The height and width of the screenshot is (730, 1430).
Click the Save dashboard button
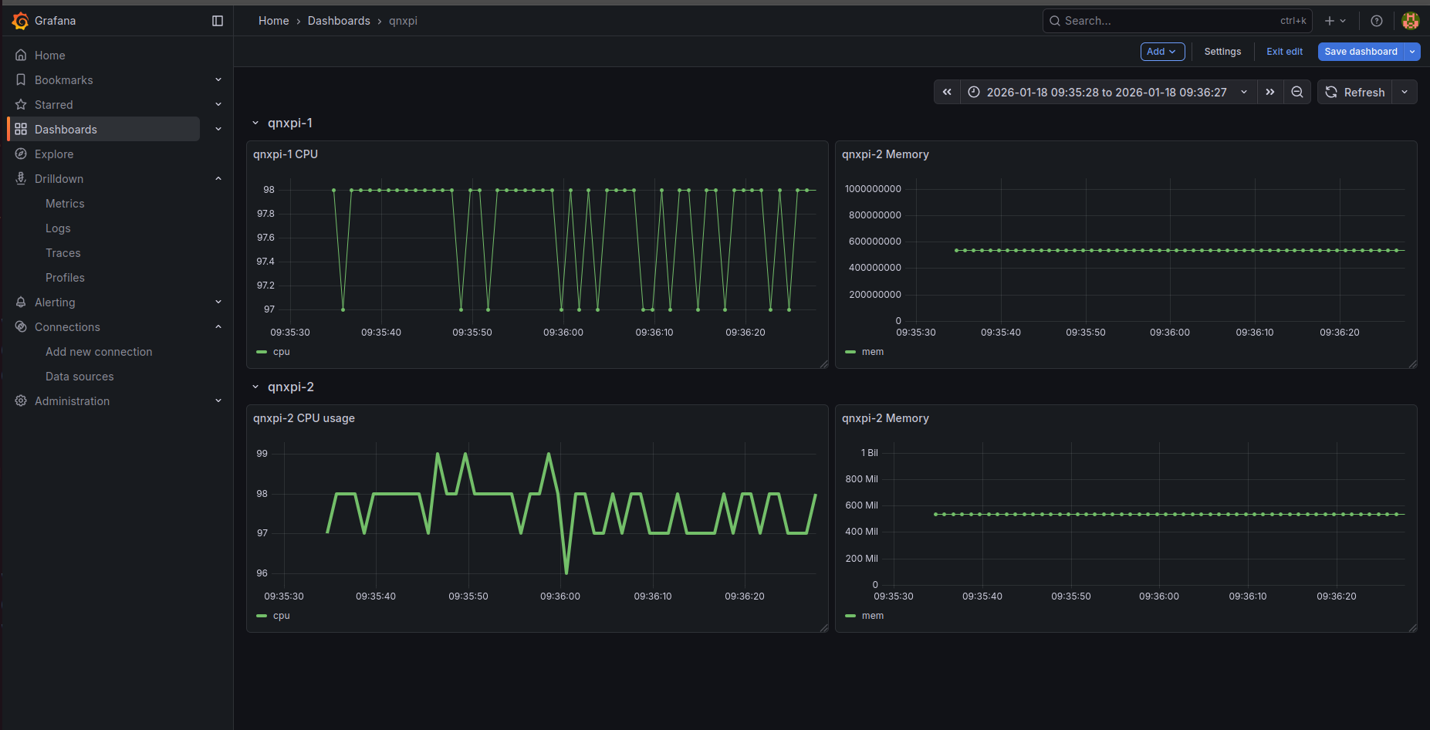coord(1361,52)
